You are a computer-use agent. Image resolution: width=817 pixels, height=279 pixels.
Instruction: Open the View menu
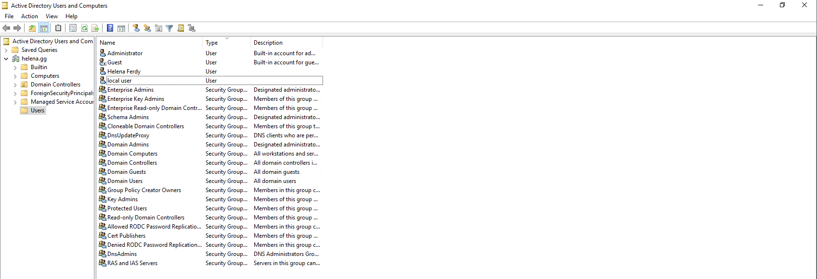(x=52, y=16)
